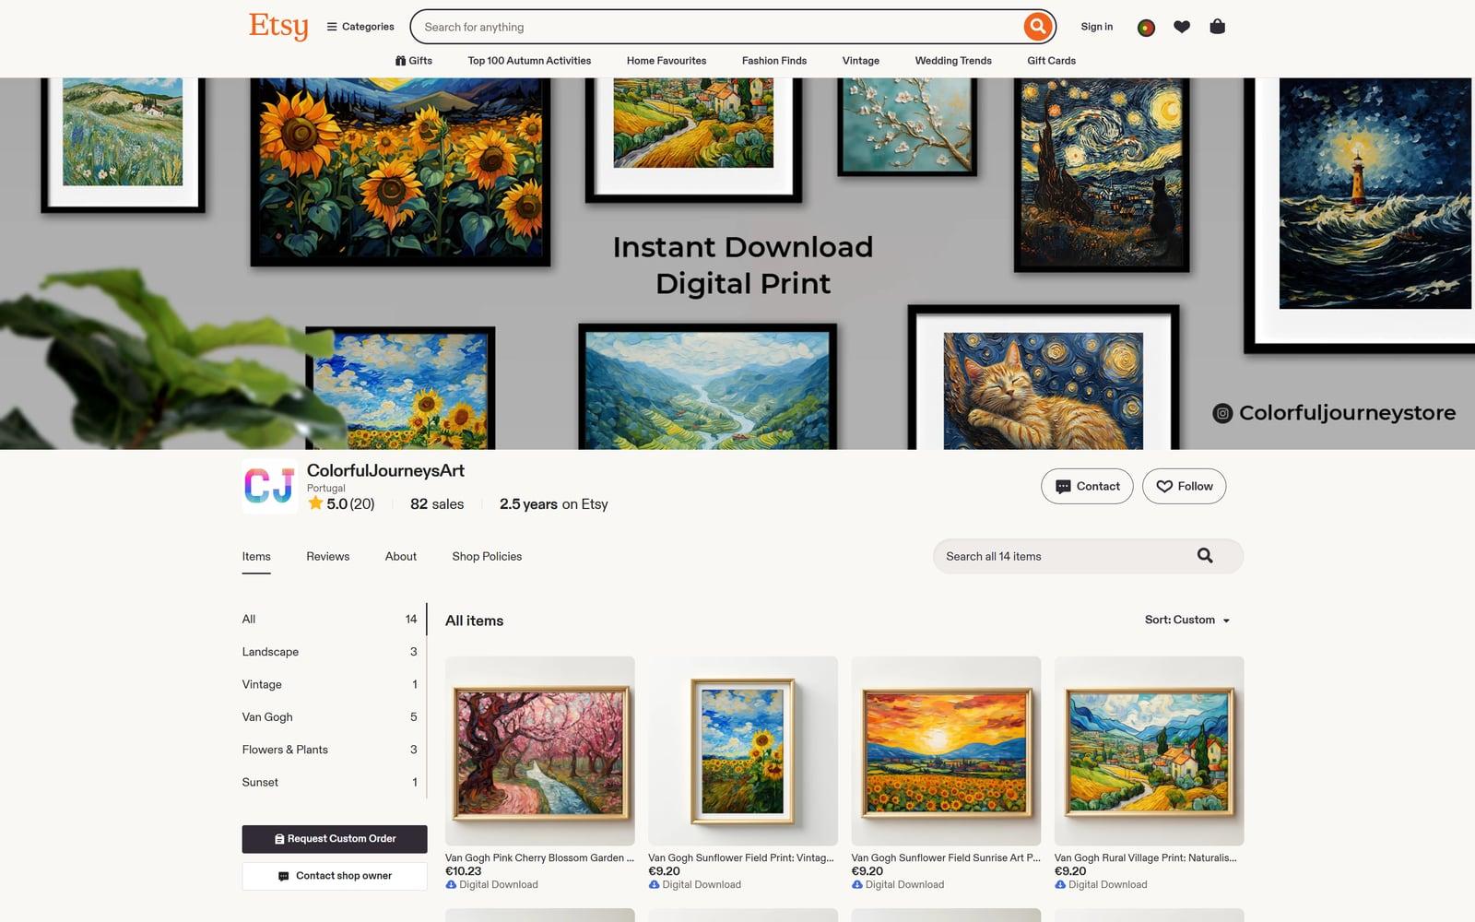
Task: Click Van Gogh Sunflower Field Sunrise title
Action: click(x=946, y=858)
